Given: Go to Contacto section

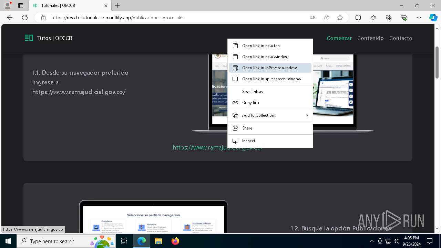Looking at the screenshot, I should 401,38.
